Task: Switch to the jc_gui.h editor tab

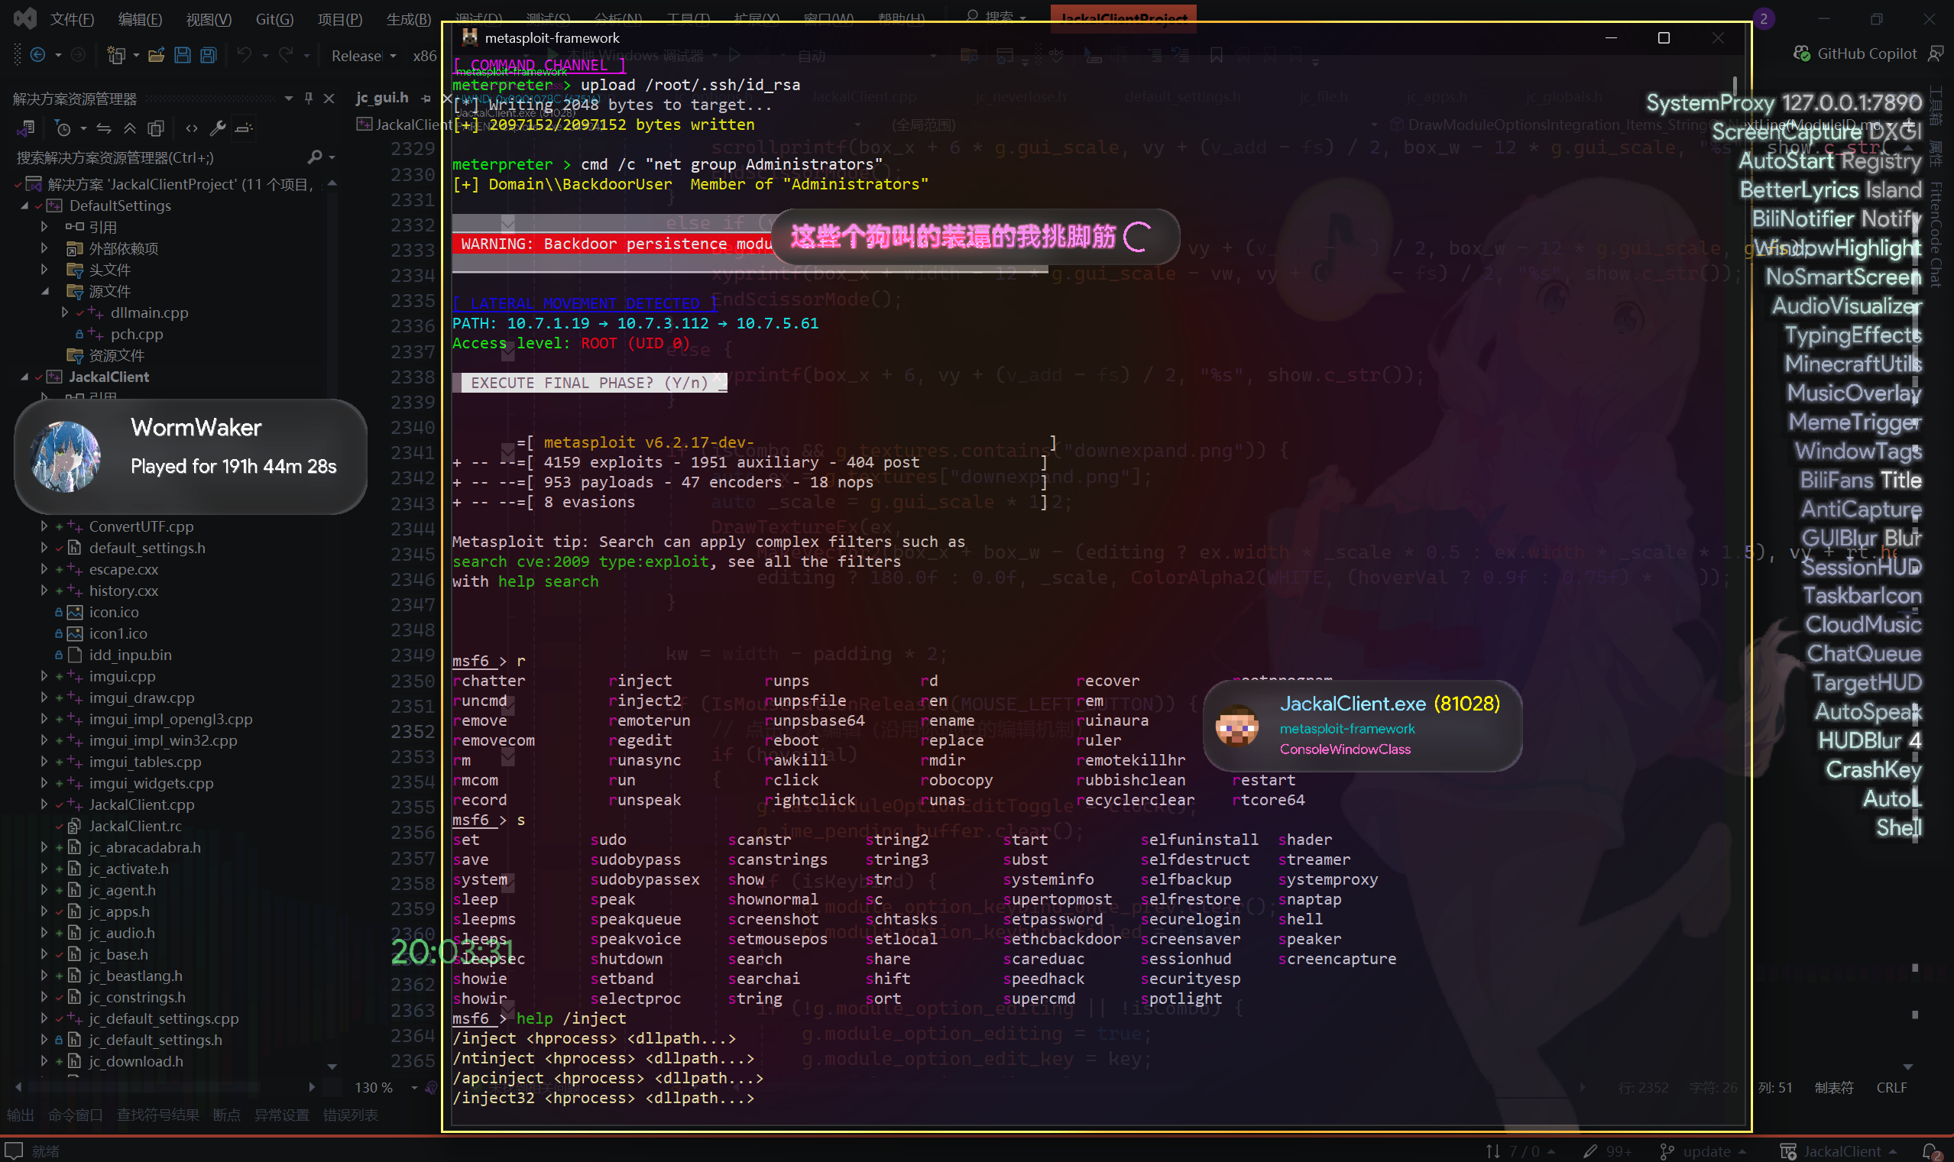Action: [382, 98]
